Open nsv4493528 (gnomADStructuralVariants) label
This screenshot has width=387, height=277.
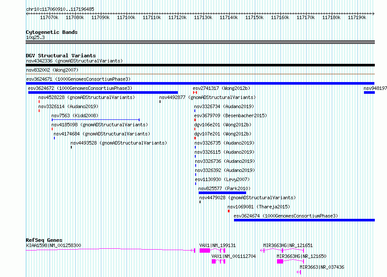pos(119,143)
